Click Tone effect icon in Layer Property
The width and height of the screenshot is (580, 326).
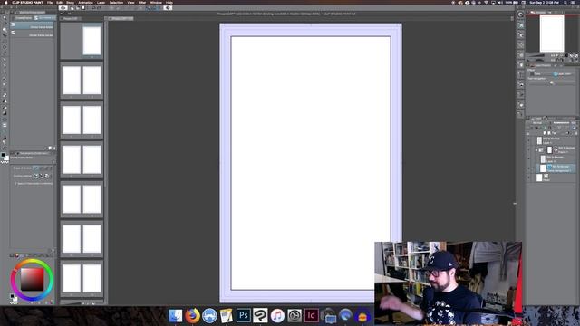[532, 74]
